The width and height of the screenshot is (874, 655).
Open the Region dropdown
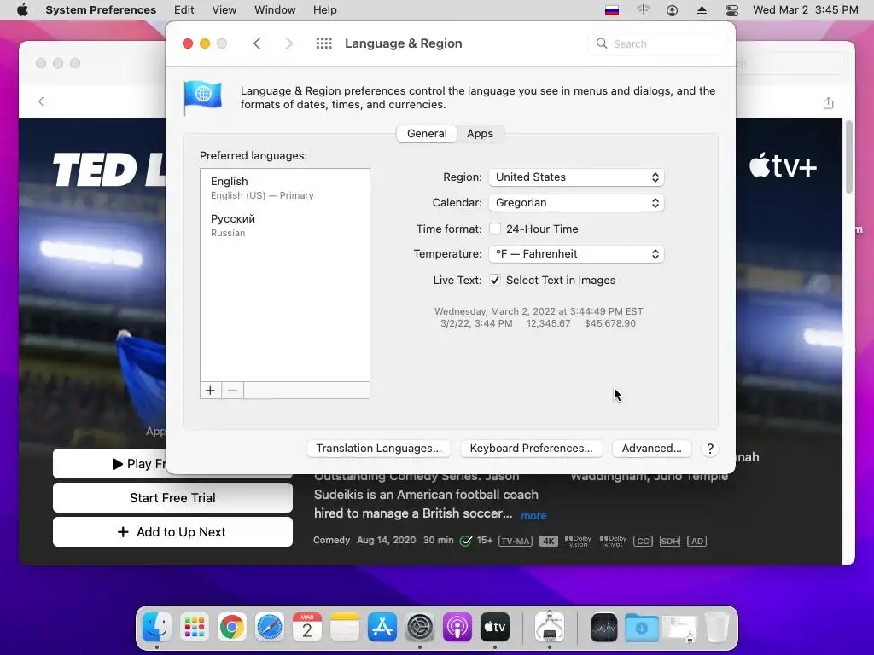576,177
